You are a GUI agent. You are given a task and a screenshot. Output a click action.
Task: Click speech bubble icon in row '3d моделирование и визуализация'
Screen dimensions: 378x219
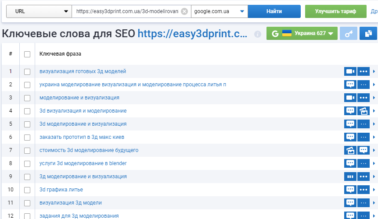click(x=350, y=124)
